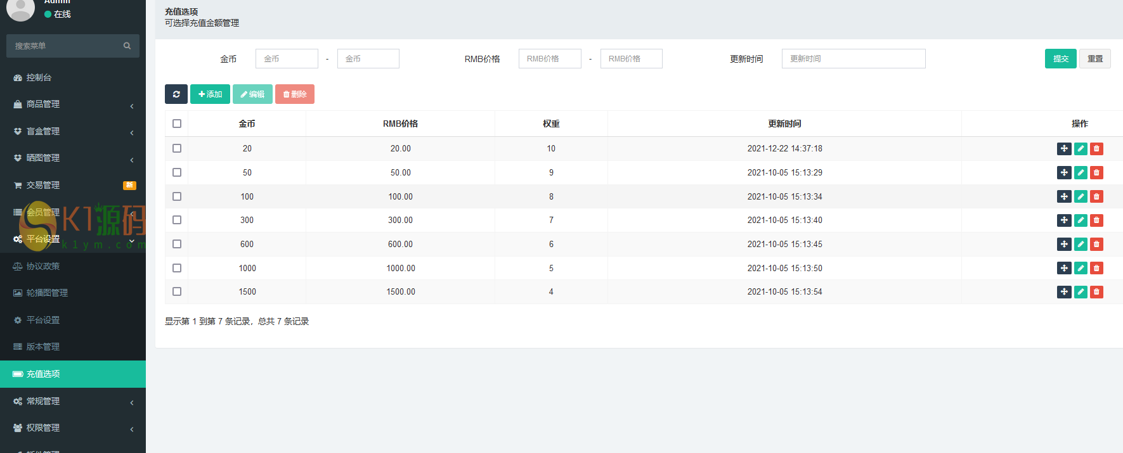Click edit pencil icon for 1500 coin row
Image resolution: width=1123 pixels, height=453 pixels.
1081,292
